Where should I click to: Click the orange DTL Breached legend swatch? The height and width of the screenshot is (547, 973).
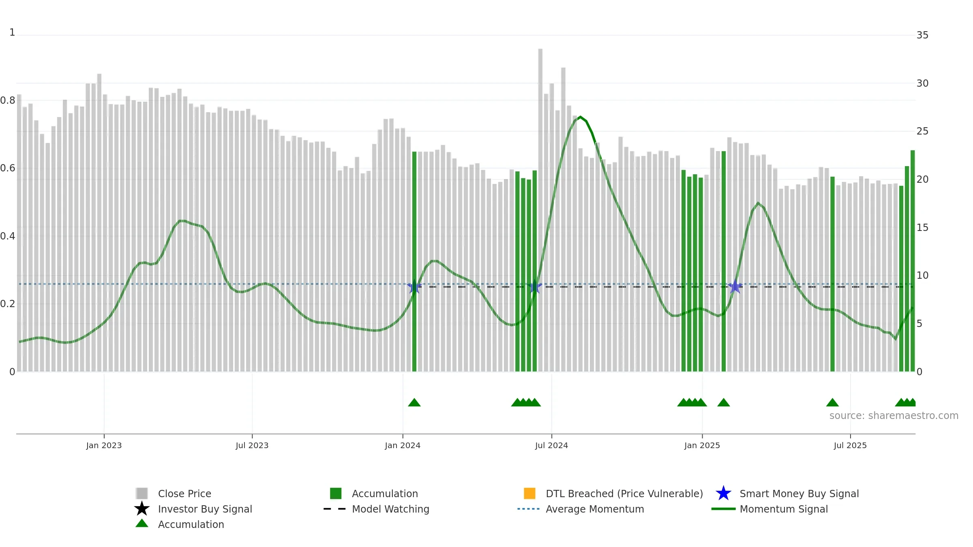pos(529,493)
